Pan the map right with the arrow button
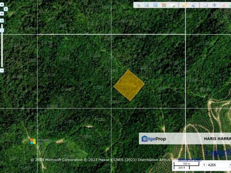This screenshot has width=231, height=173. click(6, 9)
